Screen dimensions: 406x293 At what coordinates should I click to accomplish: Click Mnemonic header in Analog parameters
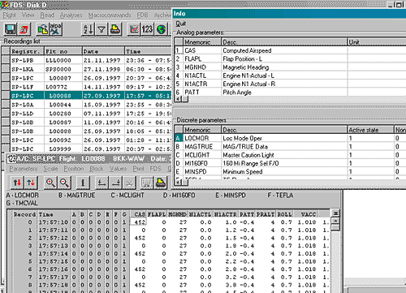(202, 42)
